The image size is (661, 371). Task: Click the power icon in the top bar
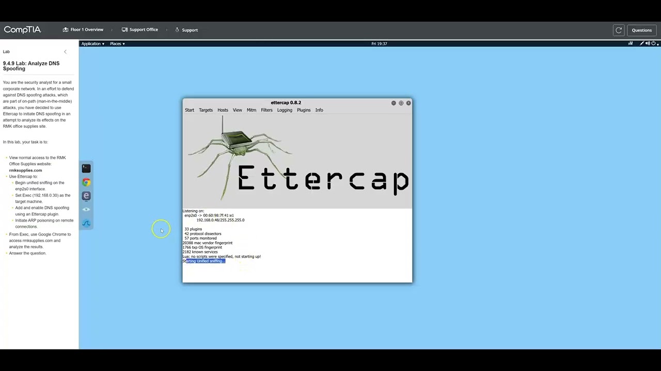click(x=653, y=44)
